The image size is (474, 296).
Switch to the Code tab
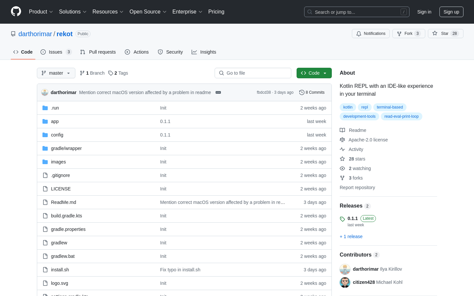23,52
